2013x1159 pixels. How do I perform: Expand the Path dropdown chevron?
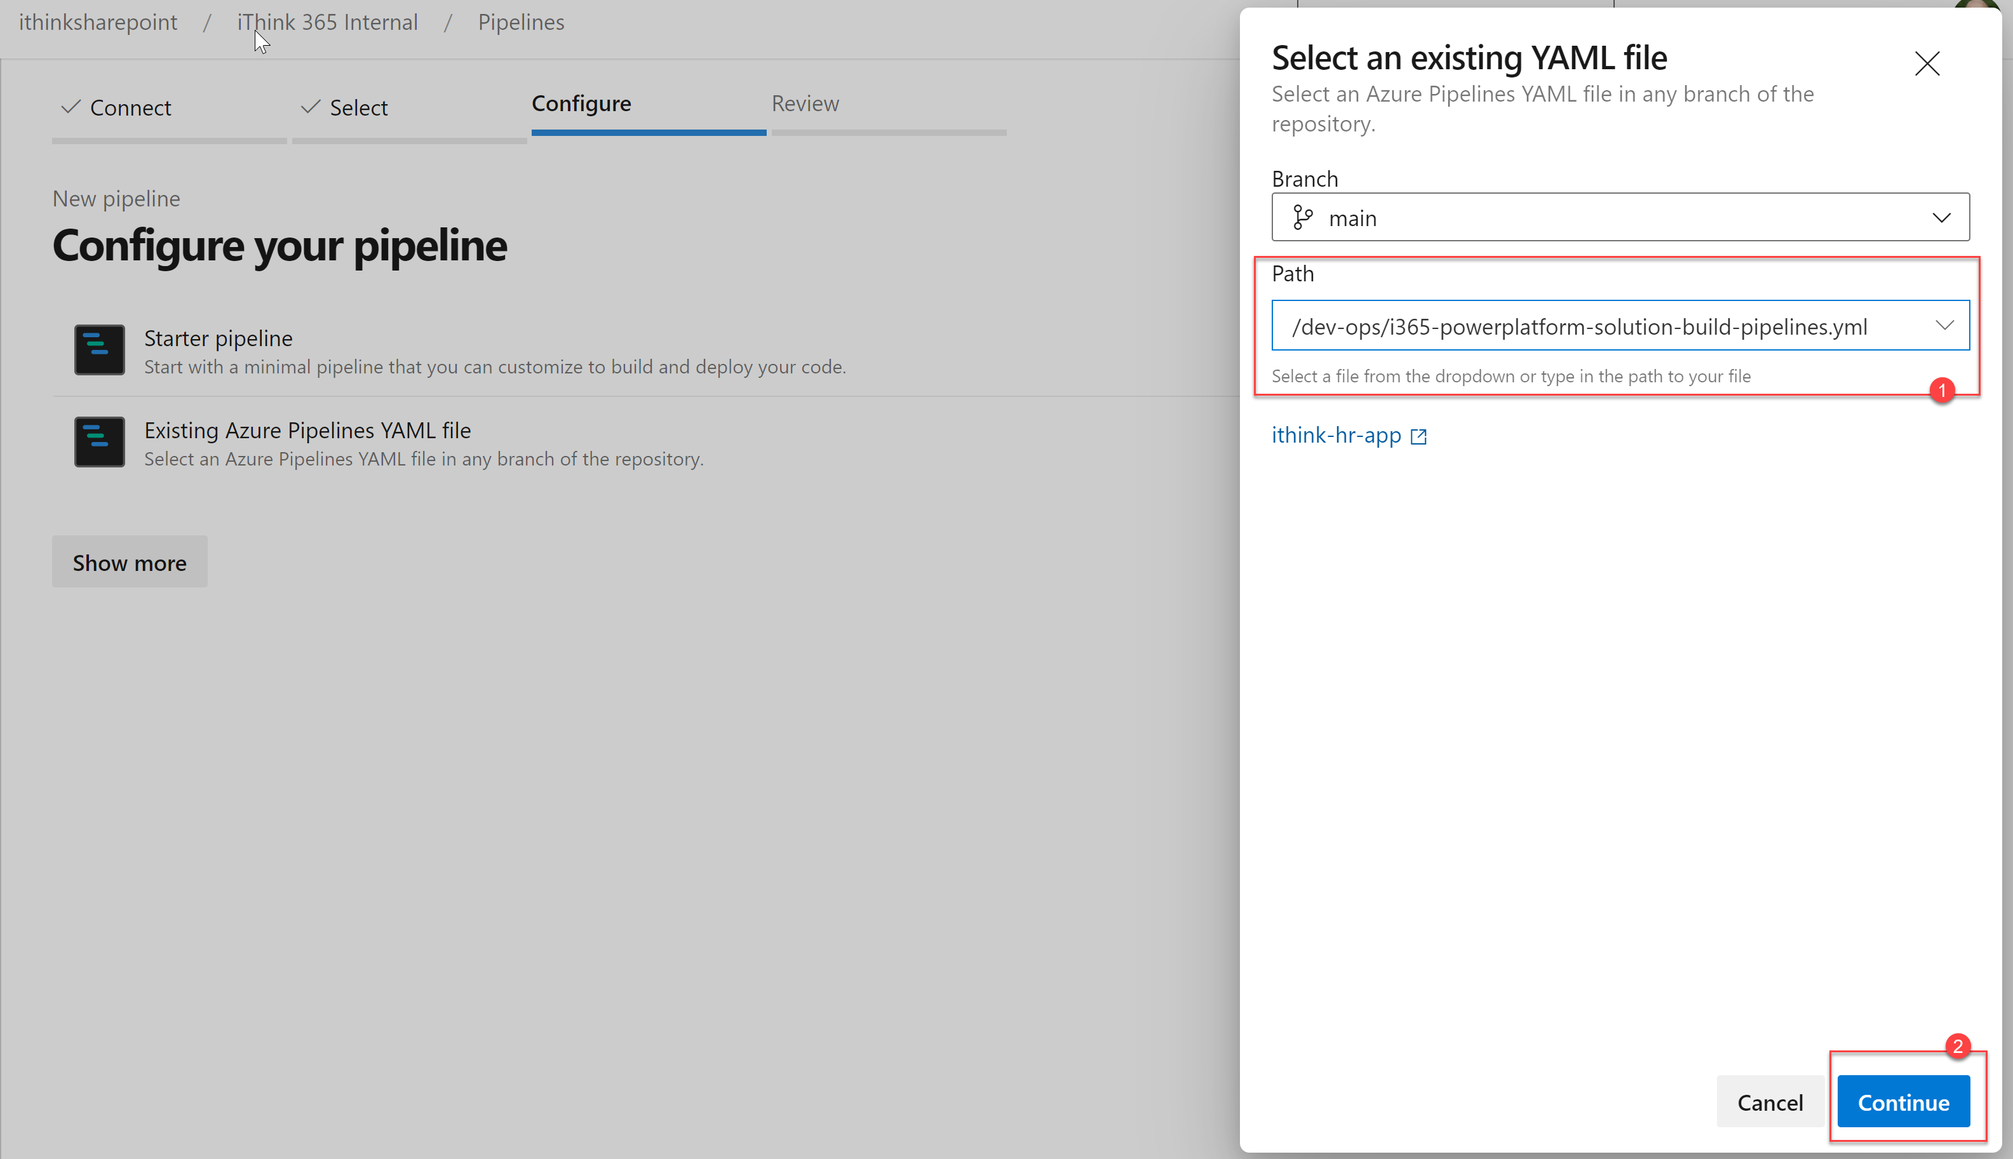coord(1944,326)
